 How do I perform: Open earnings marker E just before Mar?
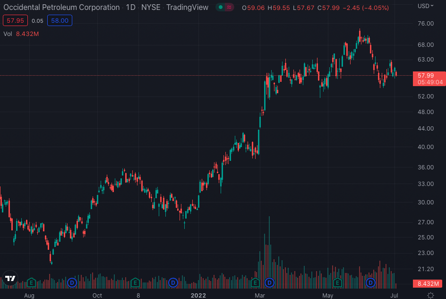[x=255, y=283]
